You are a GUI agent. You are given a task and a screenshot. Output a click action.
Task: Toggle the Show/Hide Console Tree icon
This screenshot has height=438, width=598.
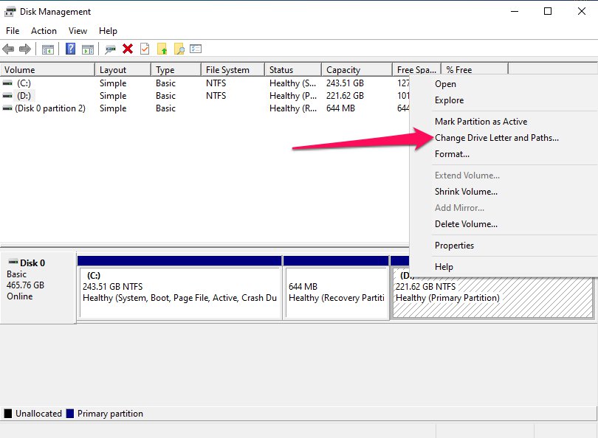click(x=47, y=49)
